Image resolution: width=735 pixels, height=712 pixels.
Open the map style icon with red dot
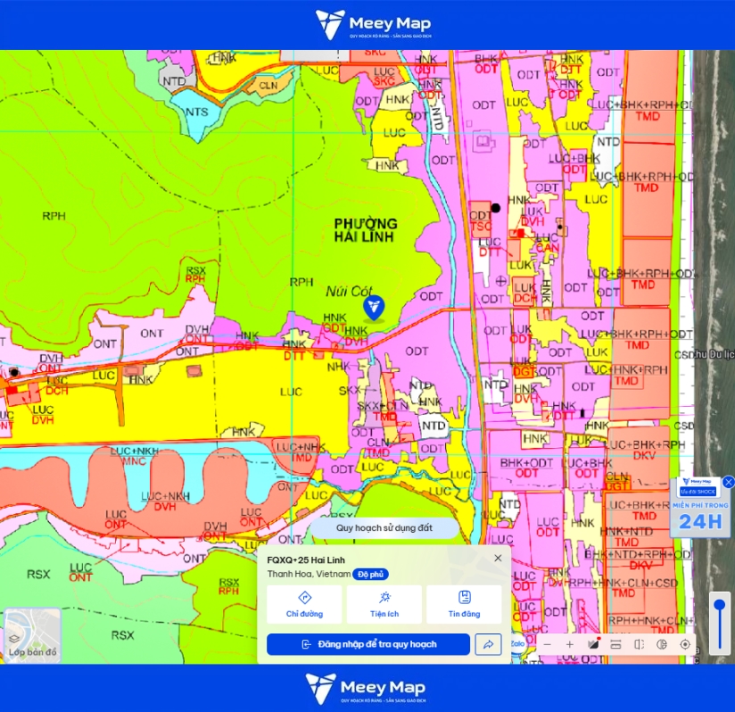(593, 644)
